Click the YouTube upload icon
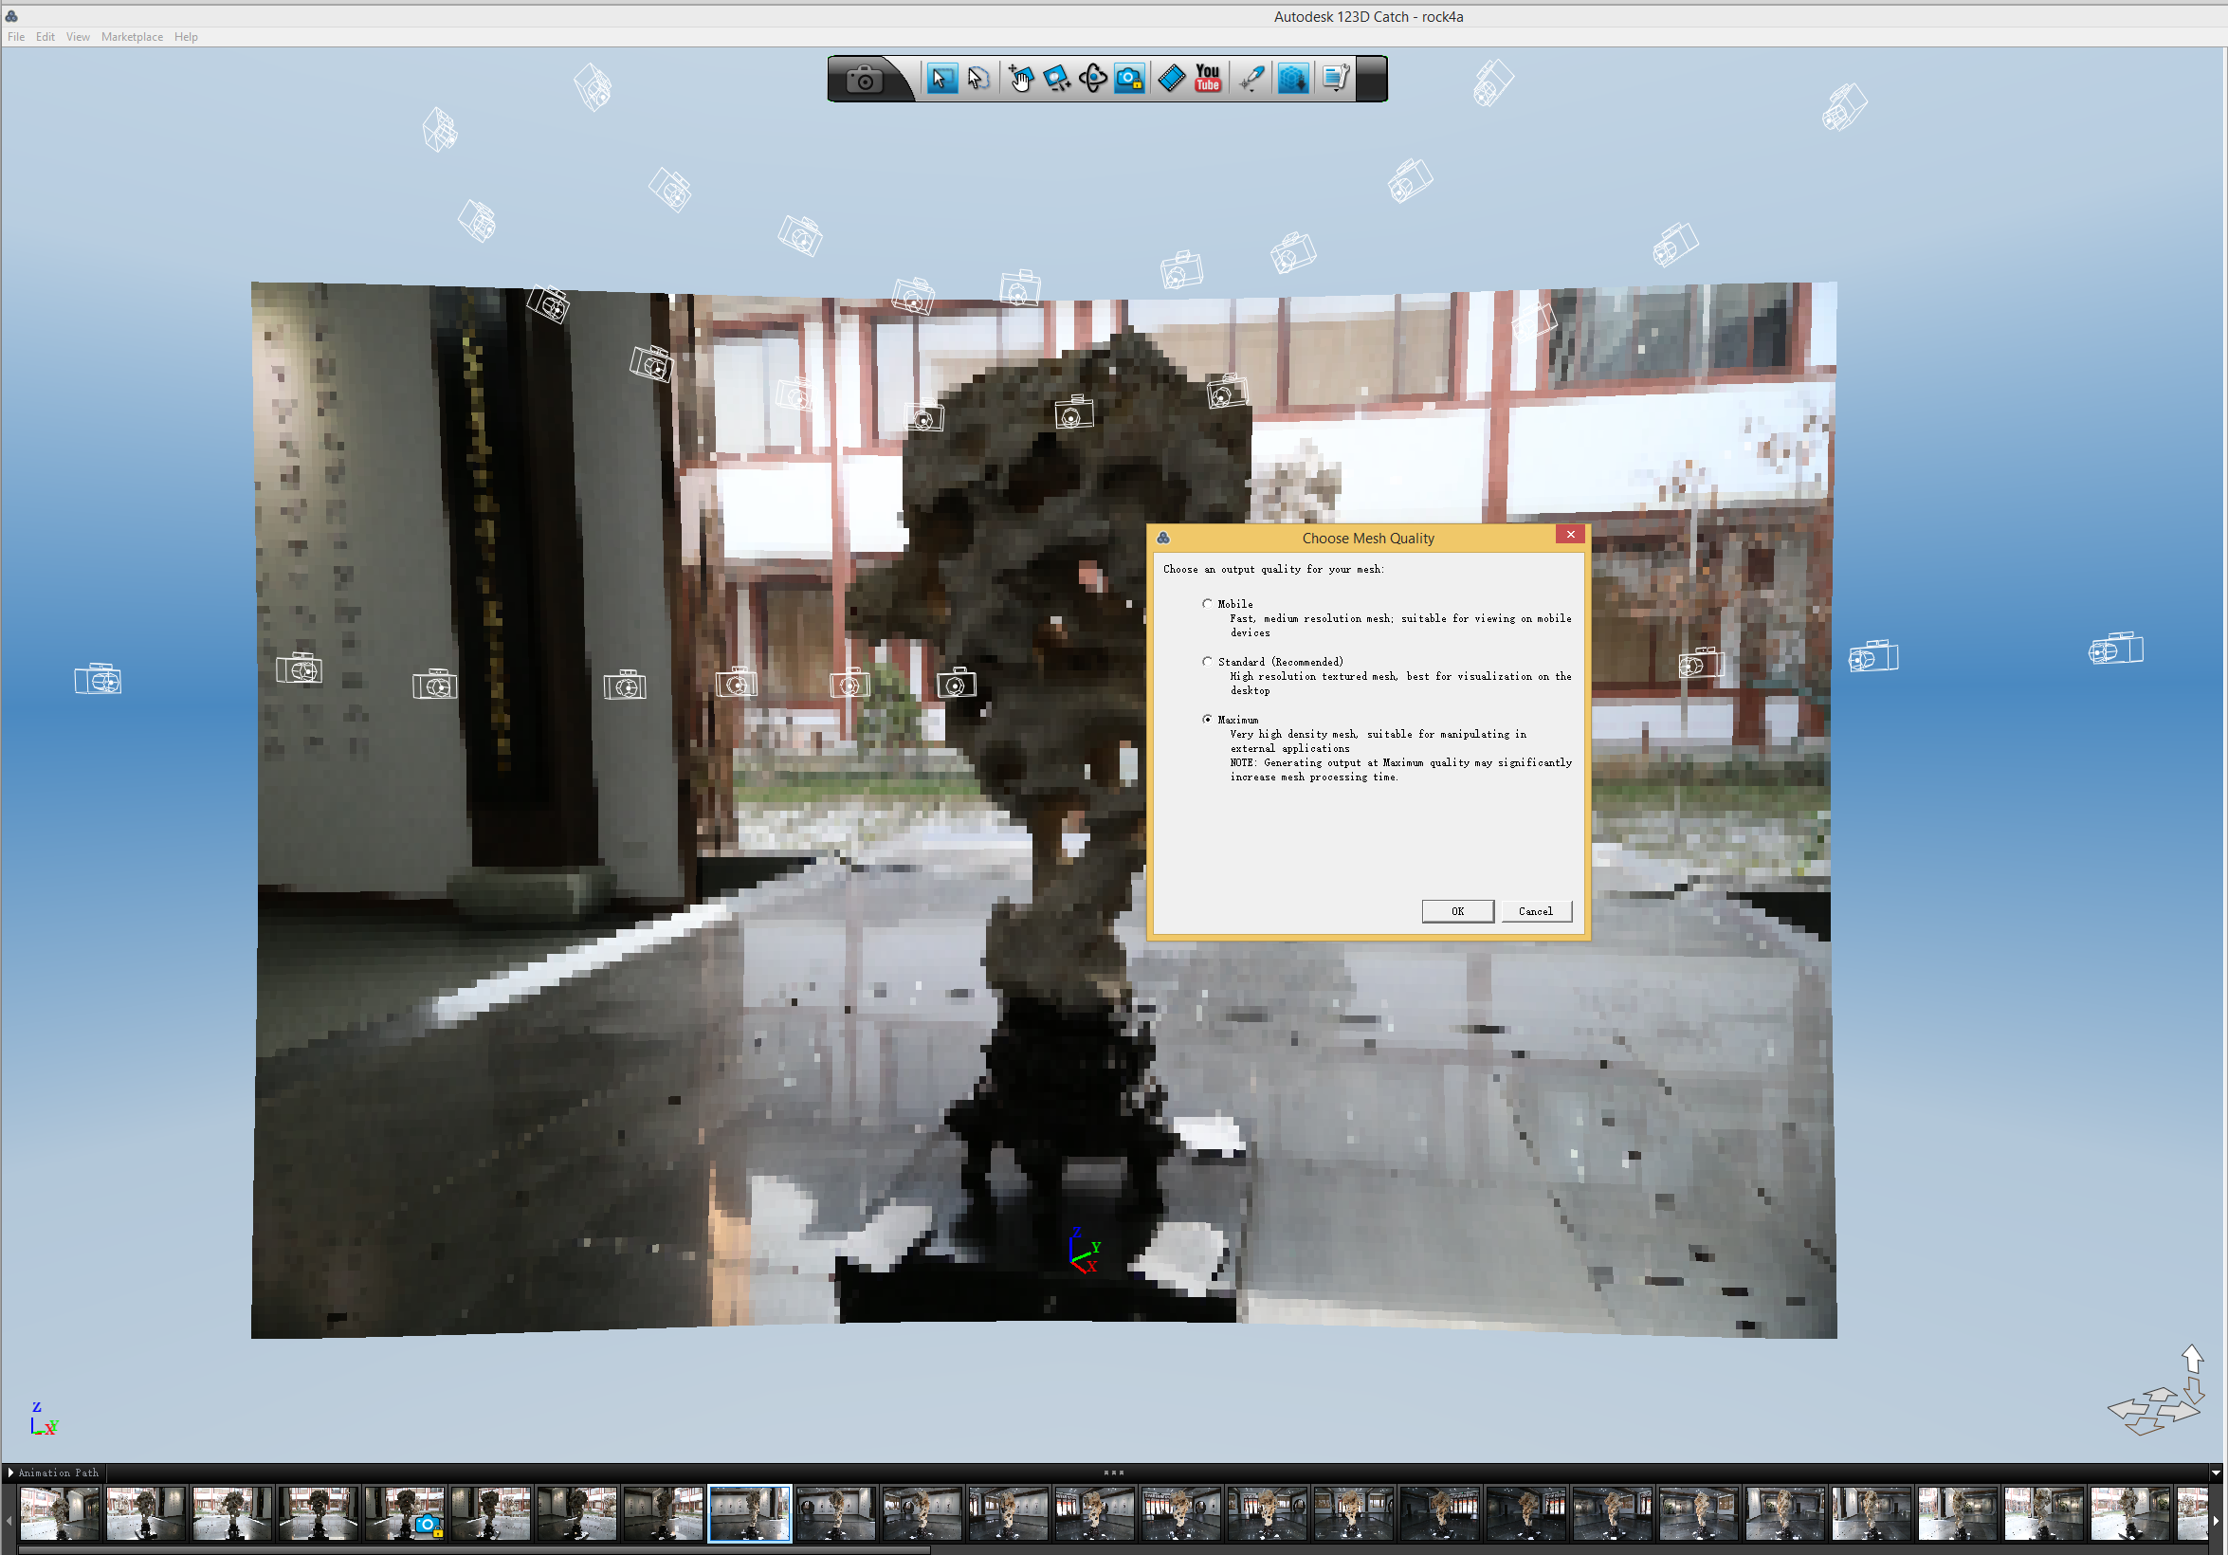 (1208, 79)
